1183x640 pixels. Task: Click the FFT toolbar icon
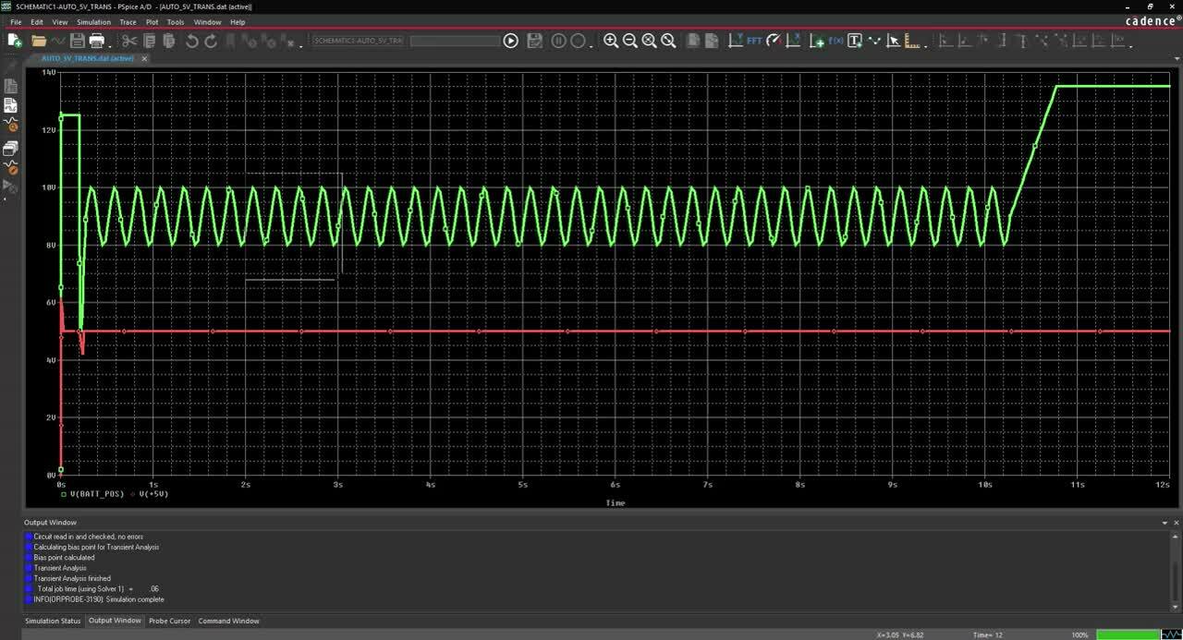click(x=755, y=41)
